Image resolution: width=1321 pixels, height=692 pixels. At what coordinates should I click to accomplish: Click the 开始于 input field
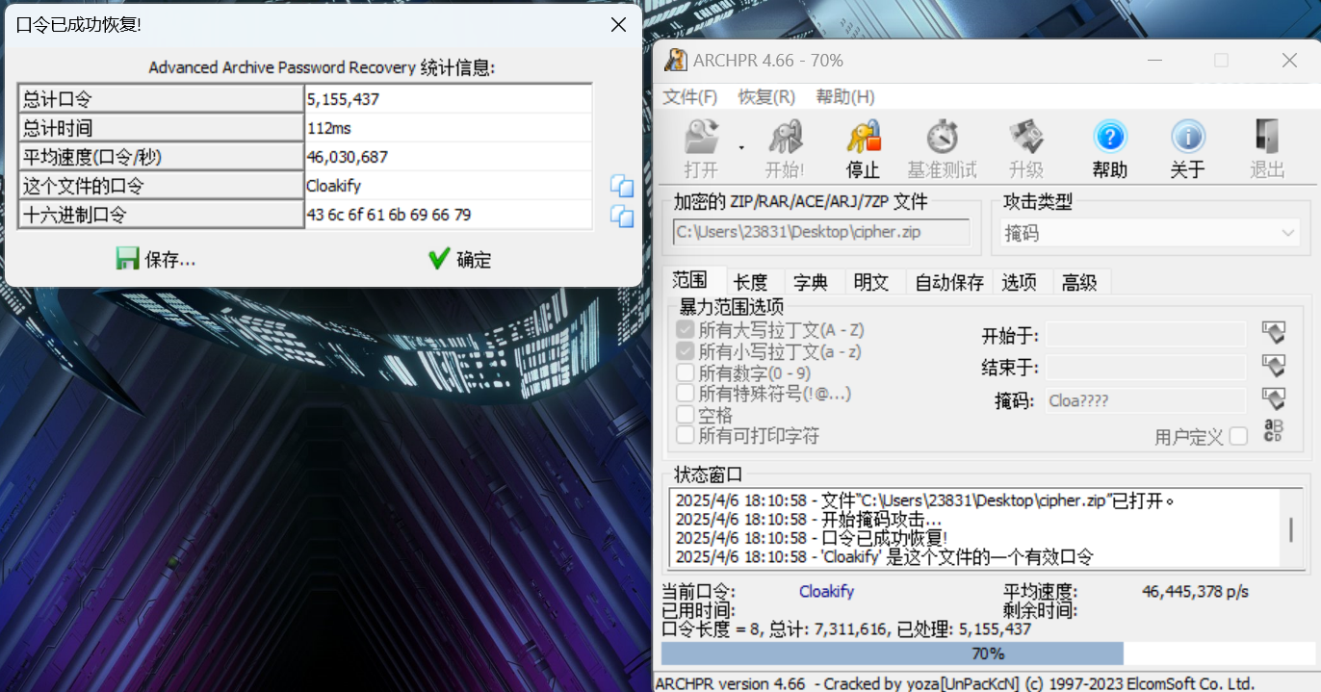(x=1147, y=335)
